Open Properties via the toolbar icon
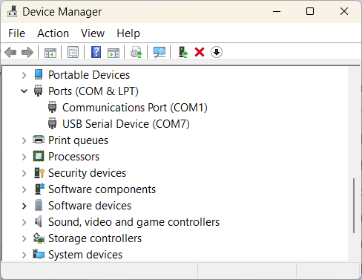The height and width of the screenshot is (280, 362). [x=73, y=52]
